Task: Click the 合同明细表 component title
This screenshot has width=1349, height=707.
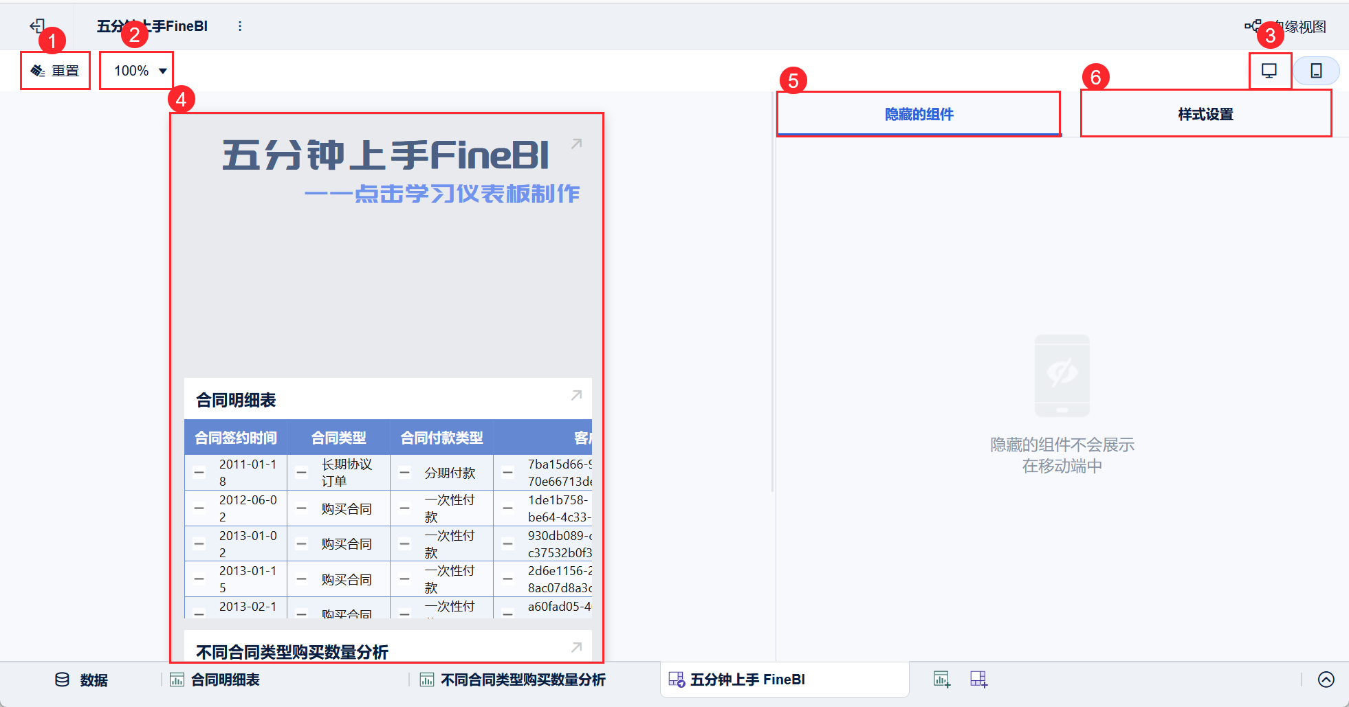Action: 236,400
